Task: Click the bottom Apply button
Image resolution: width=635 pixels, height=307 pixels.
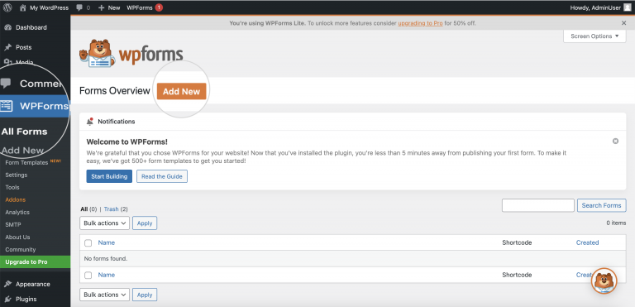Action: point(145,295)
